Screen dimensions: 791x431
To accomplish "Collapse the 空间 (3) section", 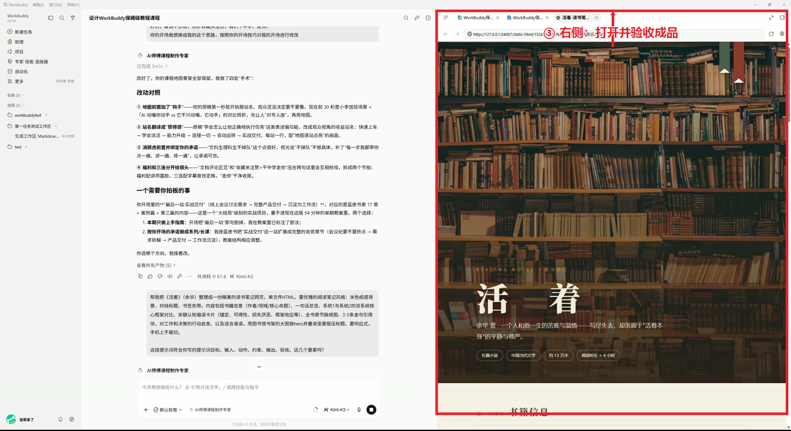I will (x=16, y=105).
